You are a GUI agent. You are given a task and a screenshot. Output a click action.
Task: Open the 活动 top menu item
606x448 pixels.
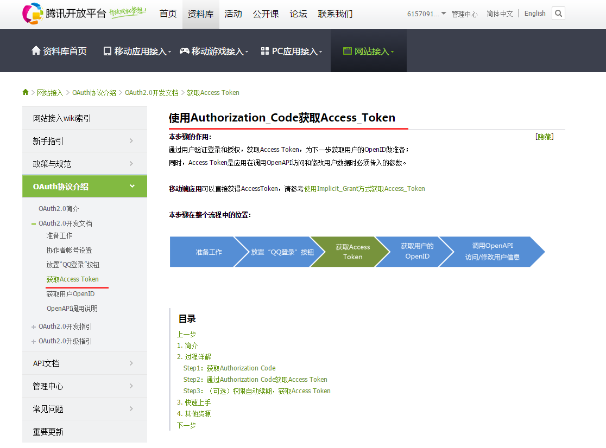tap(233, 14)
